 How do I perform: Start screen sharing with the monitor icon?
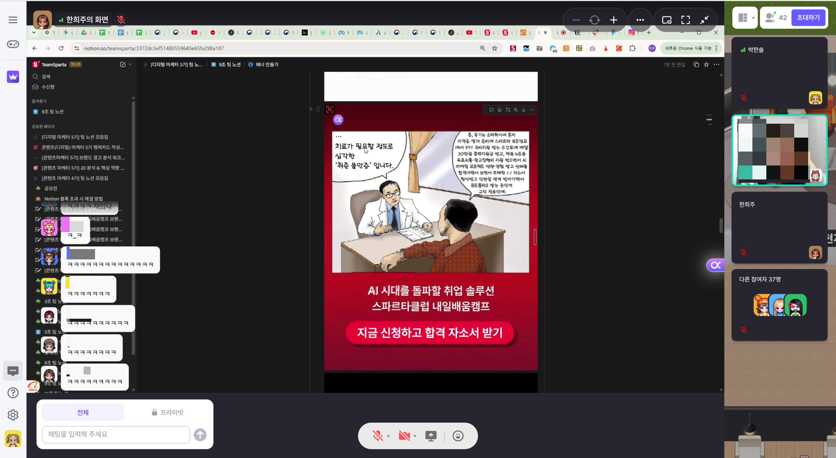[431, 436]
